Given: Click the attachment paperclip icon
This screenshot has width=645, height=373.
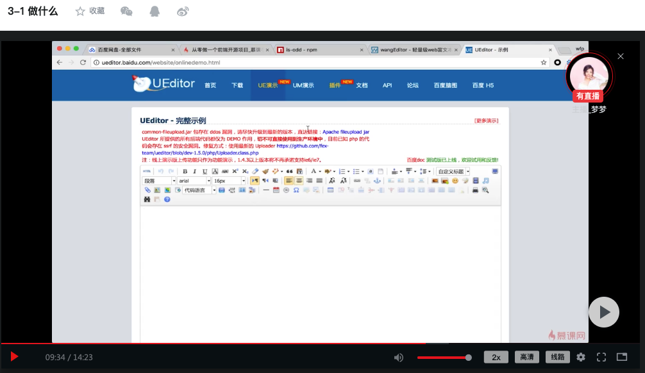Looking at the screenshot, I should tap(147, 190).
